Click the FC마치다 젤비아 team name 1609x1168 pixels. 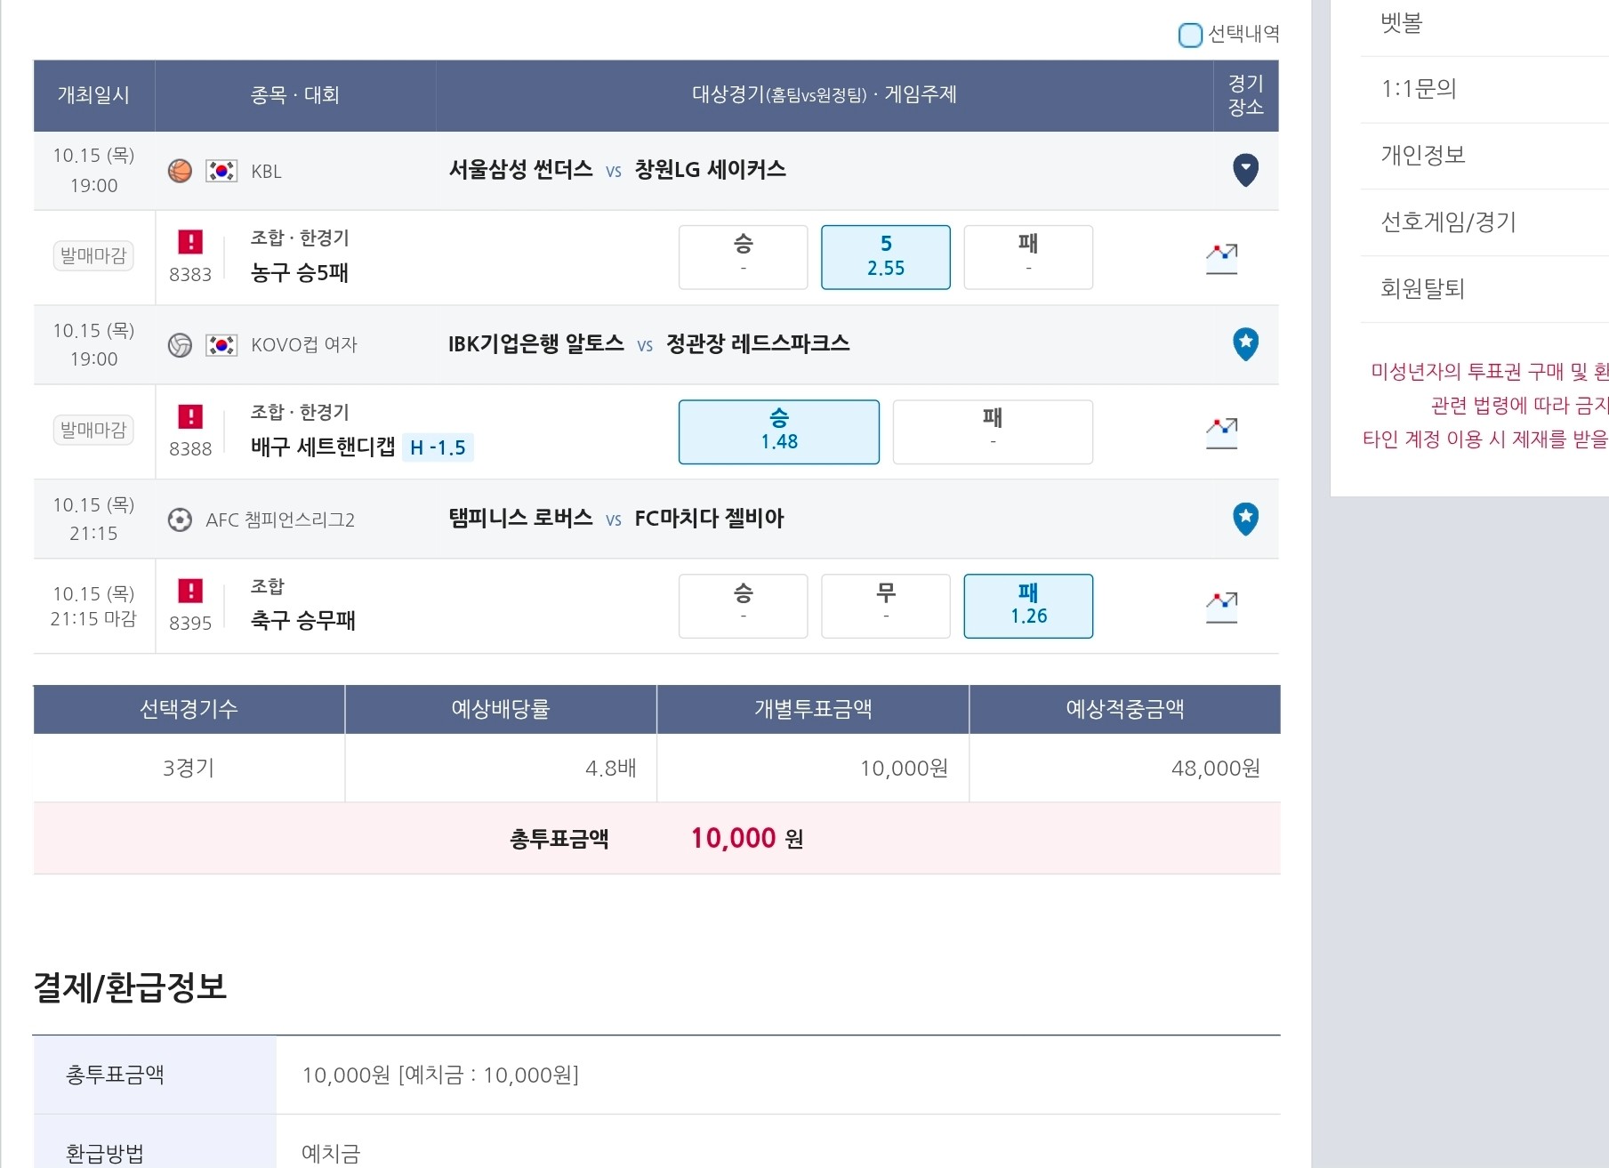(709, 519)
